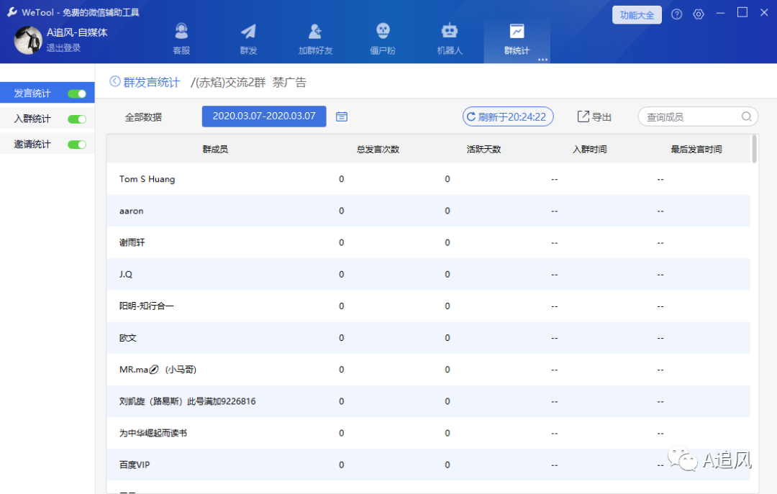Image resolution: width=777 pixels, height=494 pixels.
Task: Click the Ai追风-自媒体 account name
Action: (77, 32)
